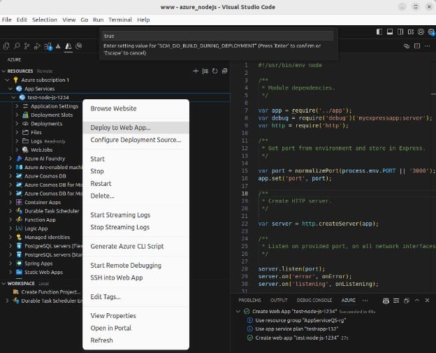Click Start in the context menu
The width and height of the screenshot is (436, 353).
pyautogui.click(x=136, y=159)
